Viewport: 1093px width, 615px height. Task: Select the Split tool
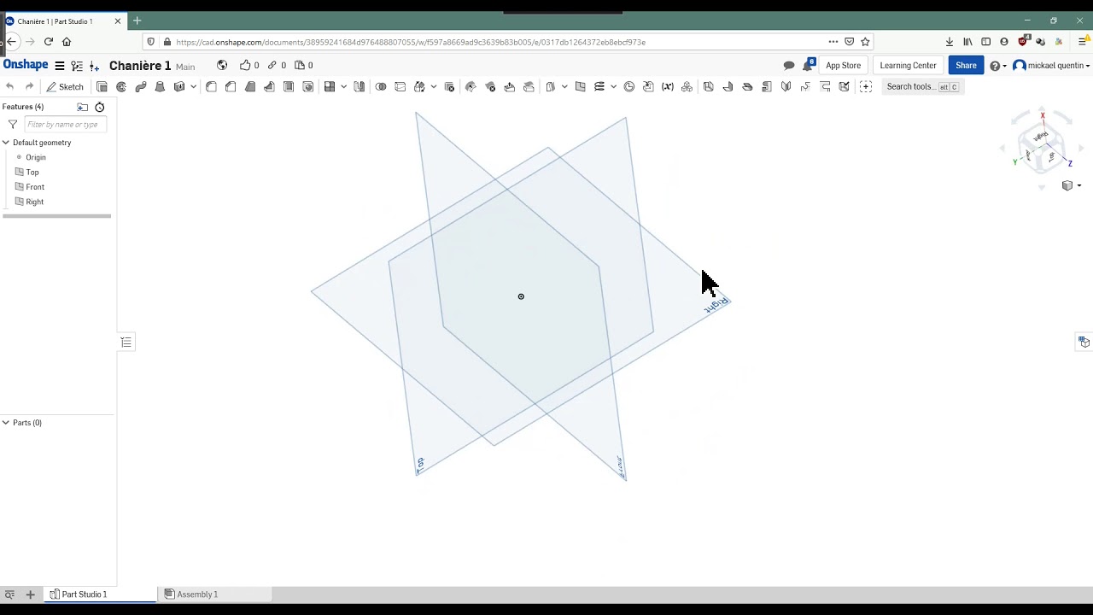point(400,86)
